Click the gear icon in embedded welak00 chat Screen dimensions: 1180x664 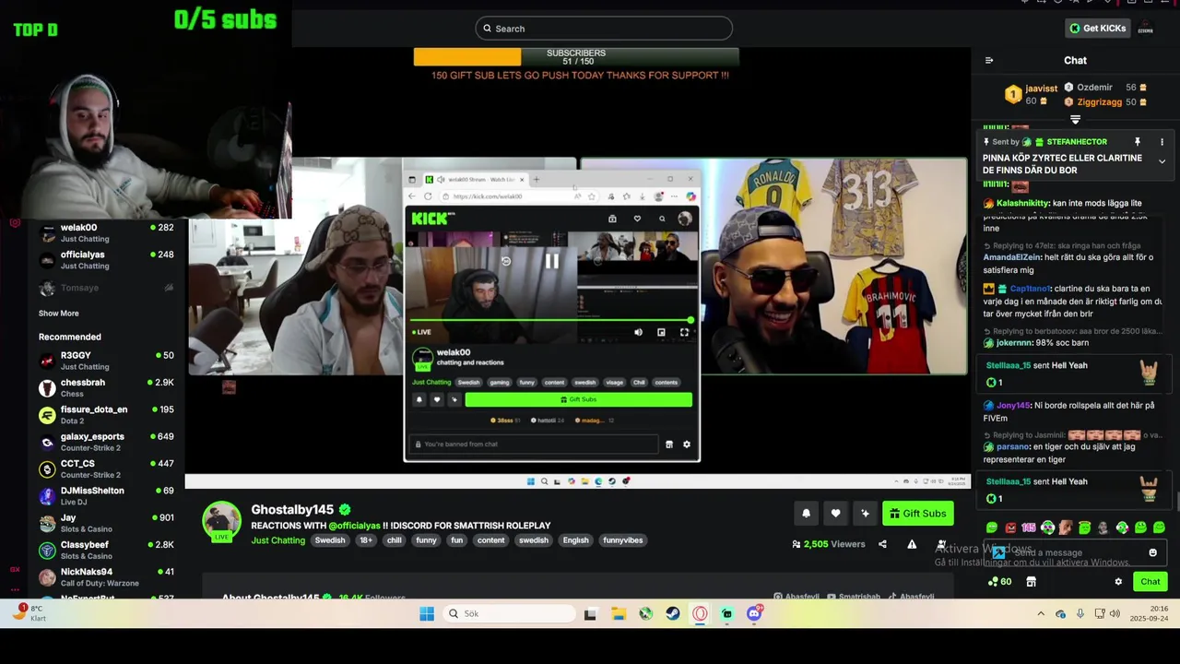point(686,445)
